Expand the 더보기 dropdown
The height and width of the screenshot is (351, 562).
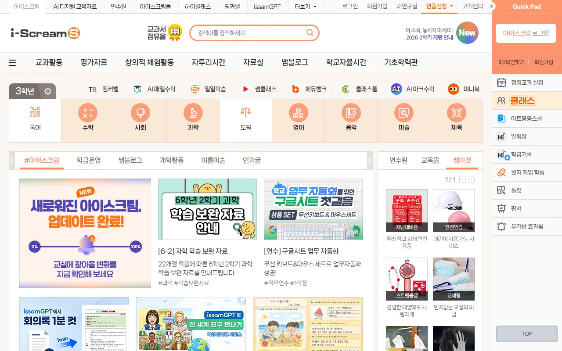click(306, 7)
